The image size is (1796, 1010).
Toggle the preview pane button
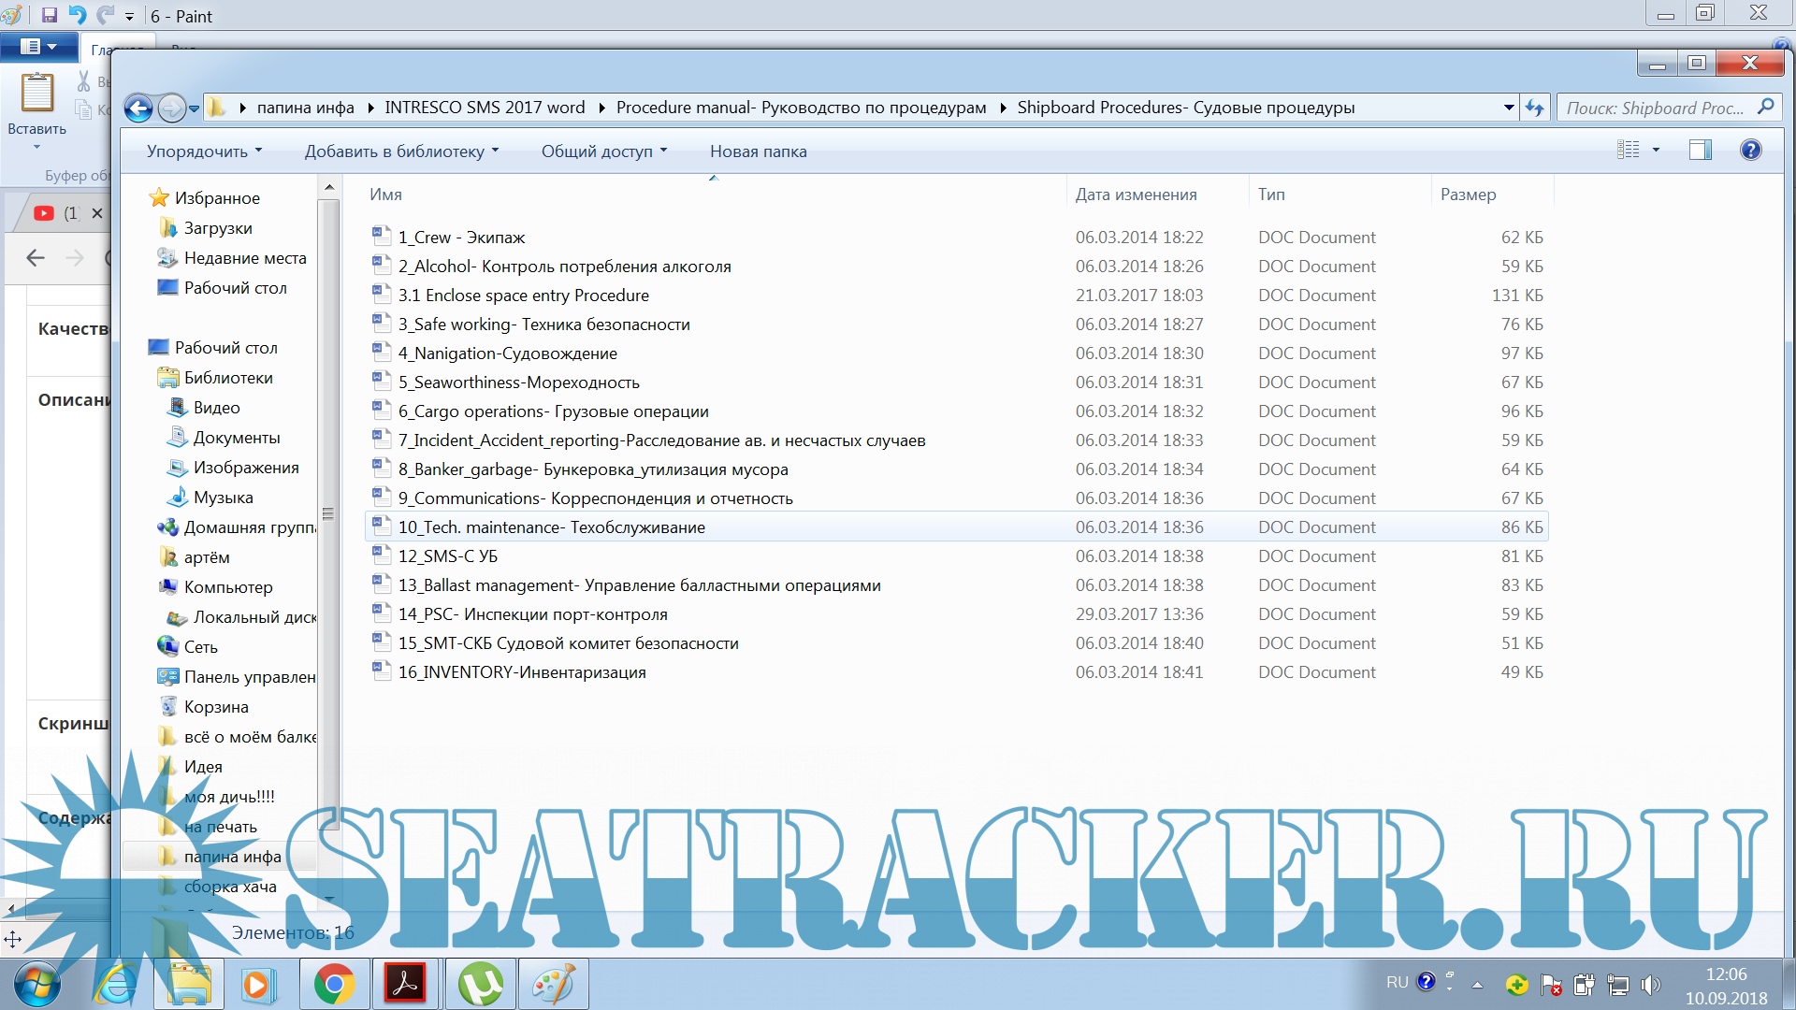tap(1700, 150)
